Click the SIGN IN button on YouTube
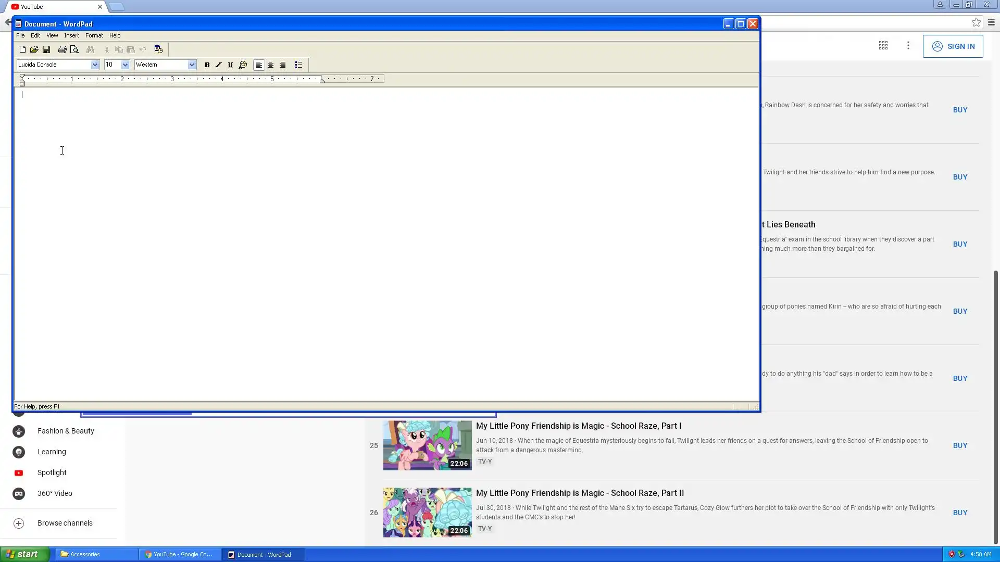 (x=953, y=46)
